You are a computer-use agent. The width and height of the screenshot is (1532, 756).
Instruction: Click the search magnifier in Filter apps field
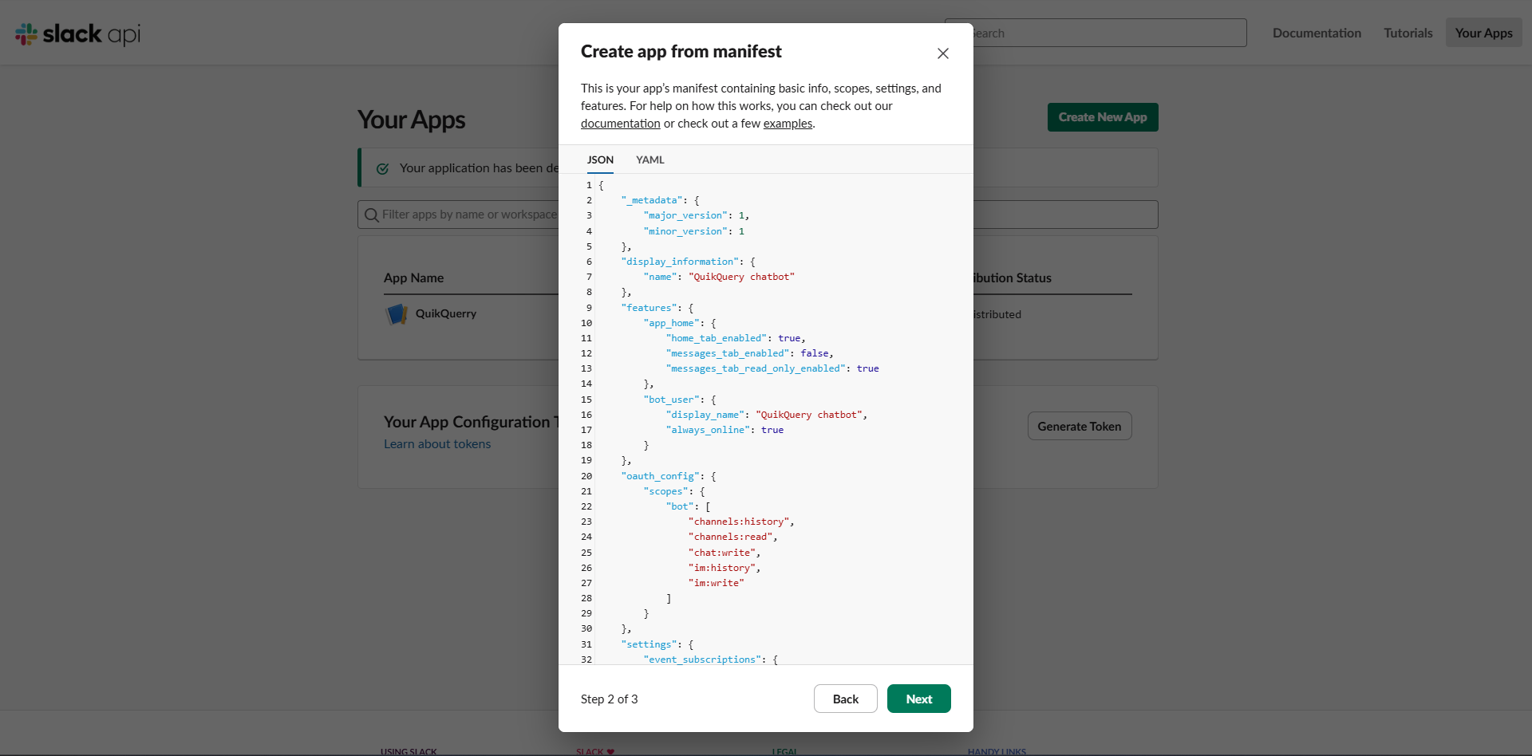click(x=371, y=215)
